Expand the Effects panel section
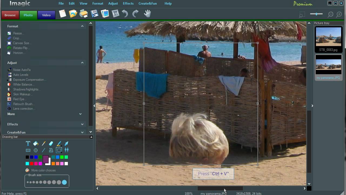The width and height of the screenshot is (346, 195). [82, 124]
